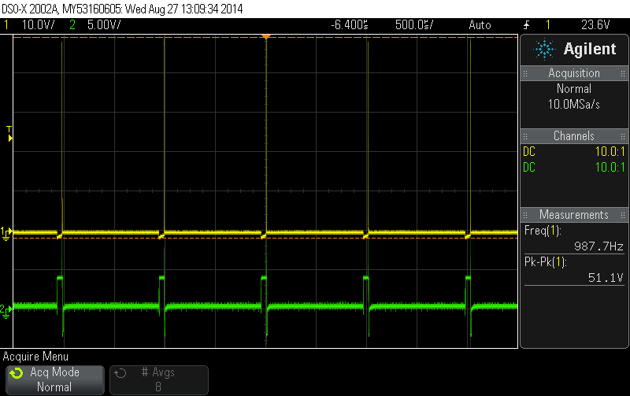Click the grip dots left of Acquisition
The height and width of the screenshot is (396, 630).
pos(525,73)
